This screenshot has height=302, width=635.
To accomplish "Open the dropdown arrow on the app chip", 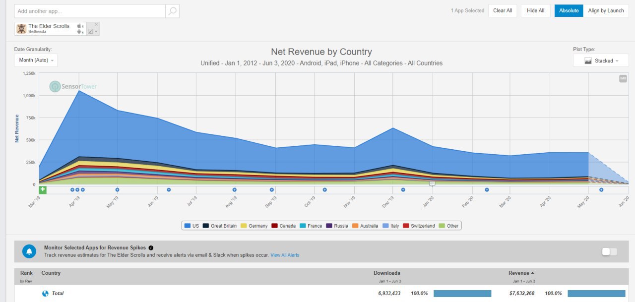I will [96, 32].
